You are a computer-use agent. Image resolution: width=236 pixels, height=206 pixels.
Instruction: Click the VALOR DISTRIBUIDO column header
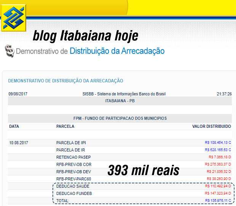pyautogui.click(x=212, y=126)
